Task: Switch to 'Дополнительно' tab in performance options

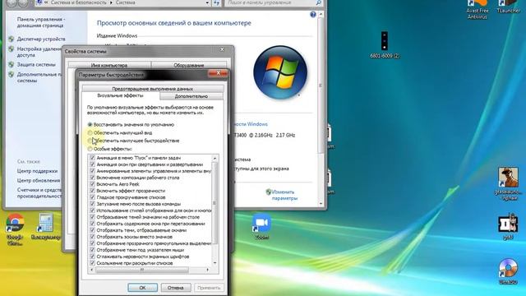Action: [x=191, y=96]
